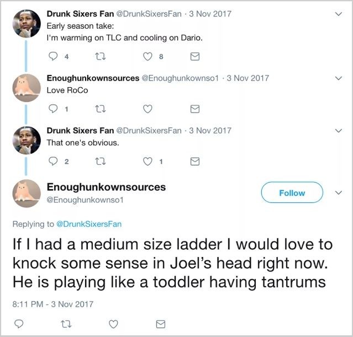Image resolution: width=353 pixels, height=337 pixels.
Task: Open Drunk Sixers Fan profile picture on first tweet
Action: coord(27,24)
